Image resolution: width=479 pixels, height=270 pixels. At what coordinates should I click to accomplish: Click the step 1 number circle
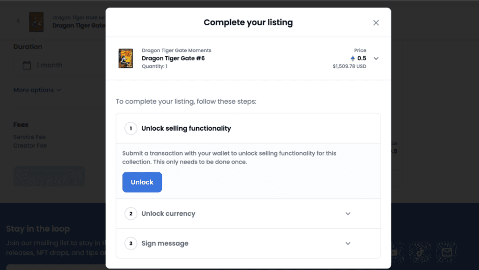[131, 128]
